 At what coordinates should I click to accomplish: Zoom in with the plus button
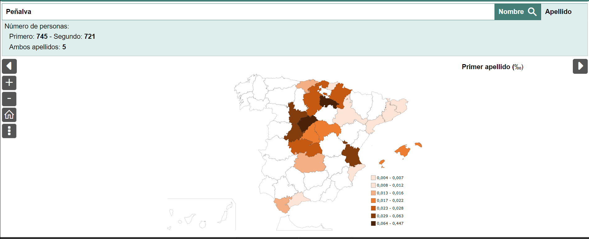[x=9, y=83]
